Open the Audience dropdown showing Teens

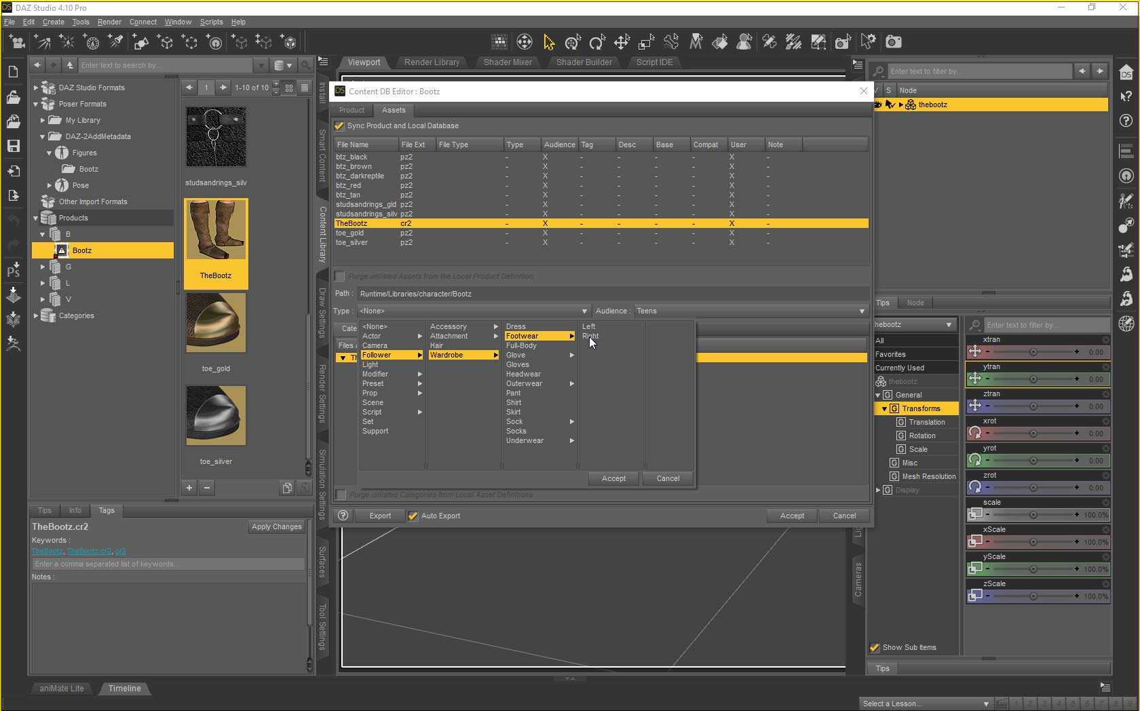pyautogui.click(x=751, y=311)
